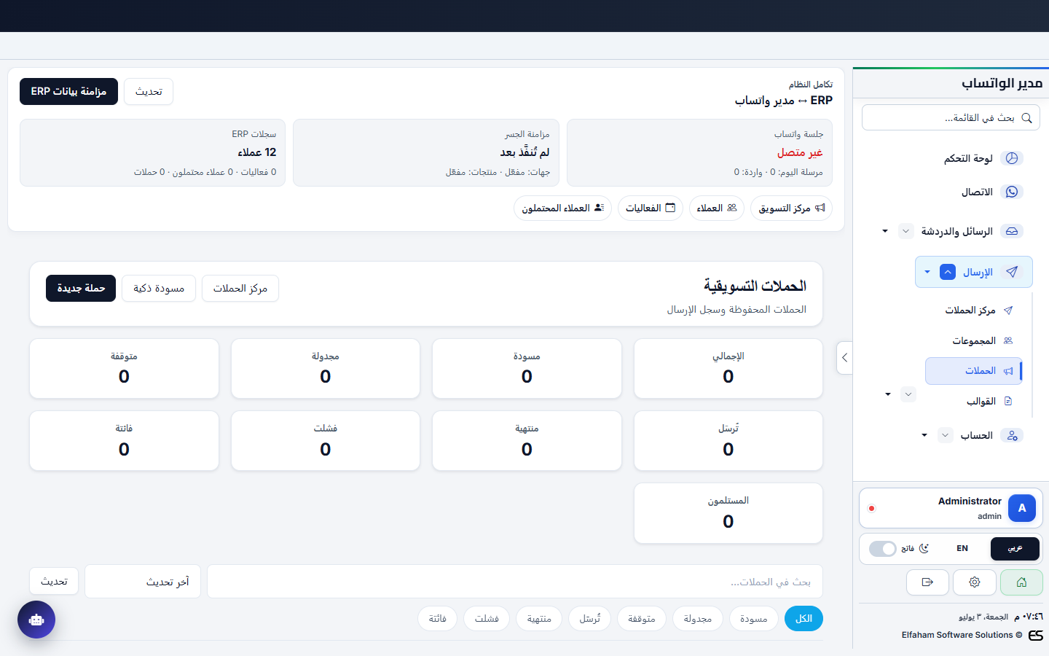Image resolution: width=1049 pixels, height=656 pixels.
Task: Click the account icon next to الحساب
Action: (1012, 435)
